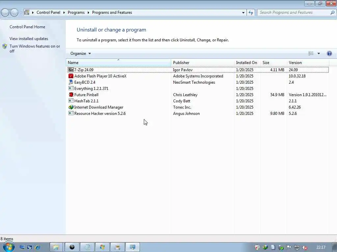Select publisher Igor Pavlov cell
Image resolution: width=337 pixels, height=252 pixels.
[183, 70]
